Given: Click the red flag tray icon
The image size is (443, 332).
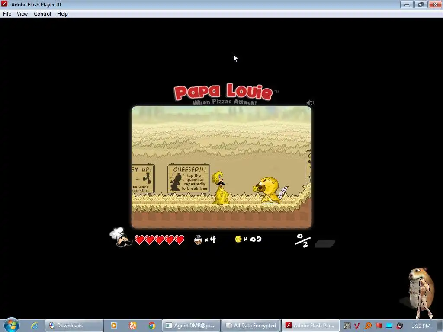Looking at the screenshot, I should click(379, 326).
